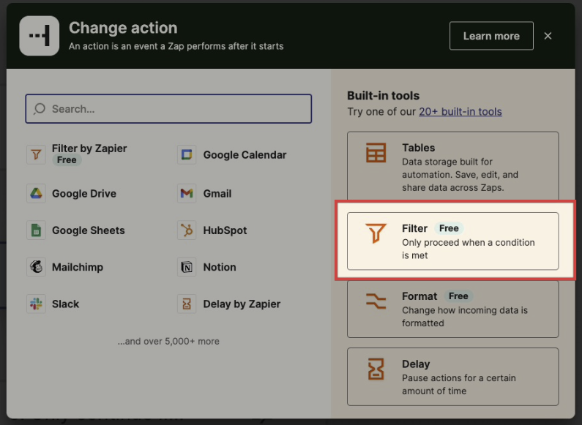Select the Filter by Zapier label
The height and width of the screenshot is (425, 582).
(x=89, y=148)
